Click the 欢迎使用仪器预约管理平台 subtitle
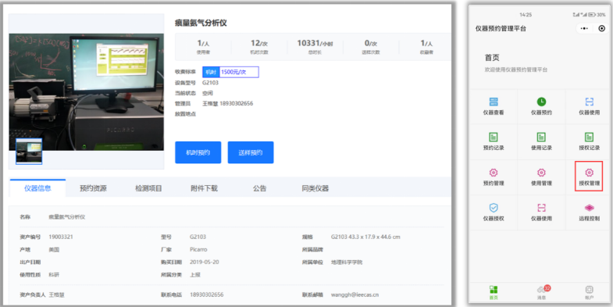Screen dimensions: 613x307 [516, 70]
